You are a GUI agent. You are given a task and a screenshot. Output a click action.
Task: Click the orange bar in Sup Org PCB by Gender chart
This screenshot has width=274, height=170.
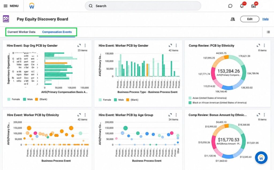(56, 63)
